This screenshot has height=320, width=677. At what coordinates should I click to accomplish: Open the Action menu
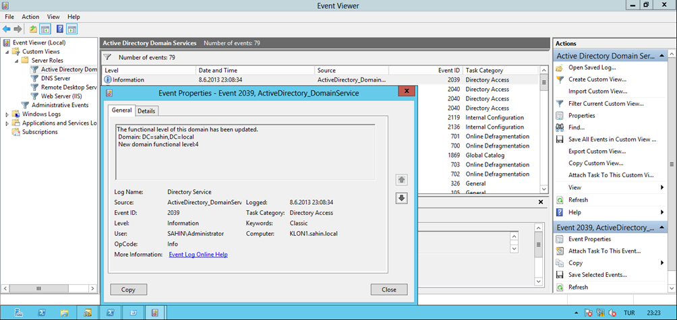coord(30,17)
